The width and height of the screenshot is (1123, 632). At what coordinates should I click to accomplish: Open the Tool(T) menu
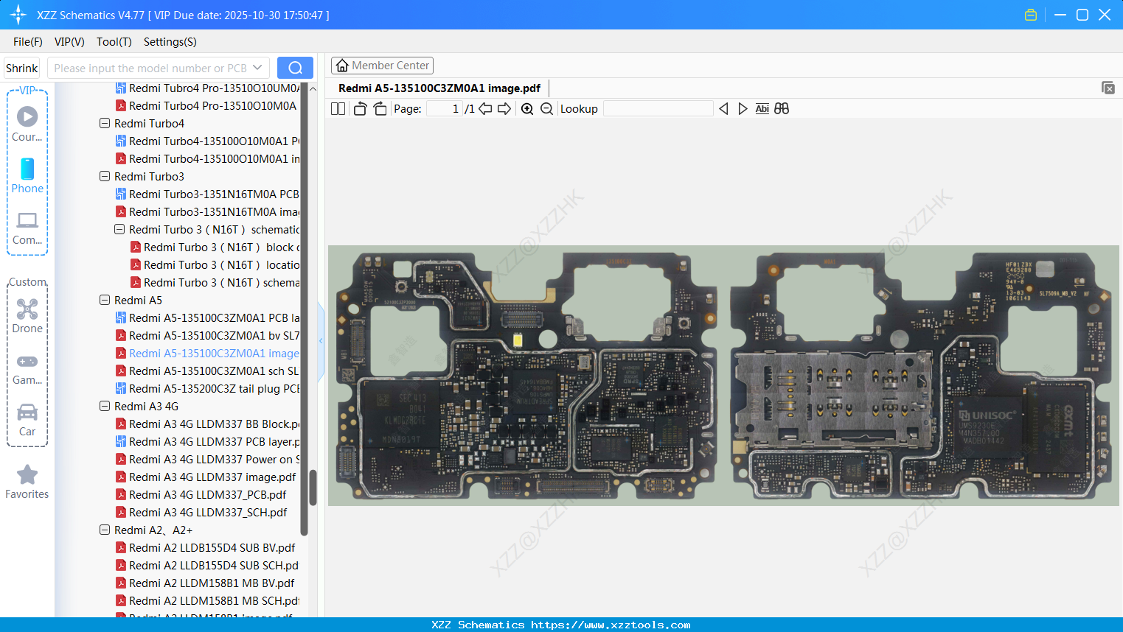coord(114,42)
